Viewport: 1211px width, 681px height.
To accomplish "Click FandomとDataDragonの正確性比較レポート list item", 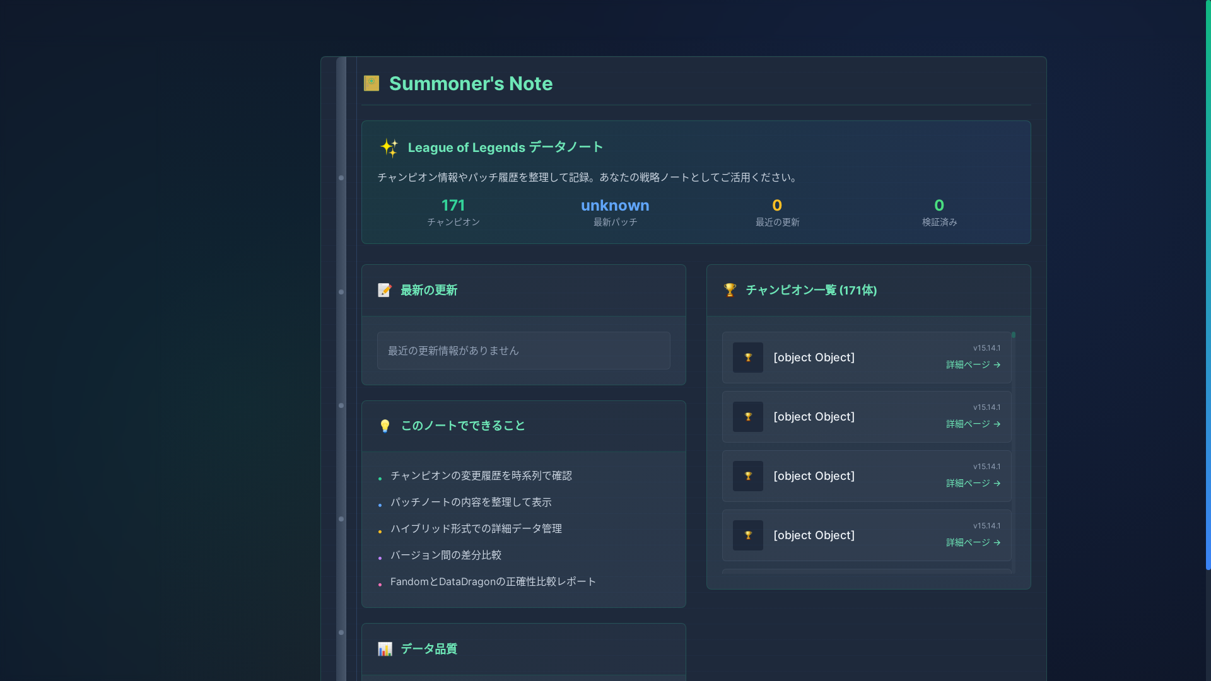I will tap(493, 581).
